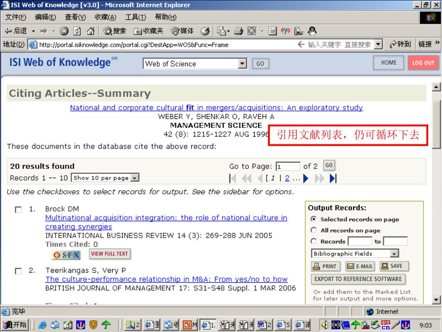
Task: Click the HOME button
Action: click(388, 63)
